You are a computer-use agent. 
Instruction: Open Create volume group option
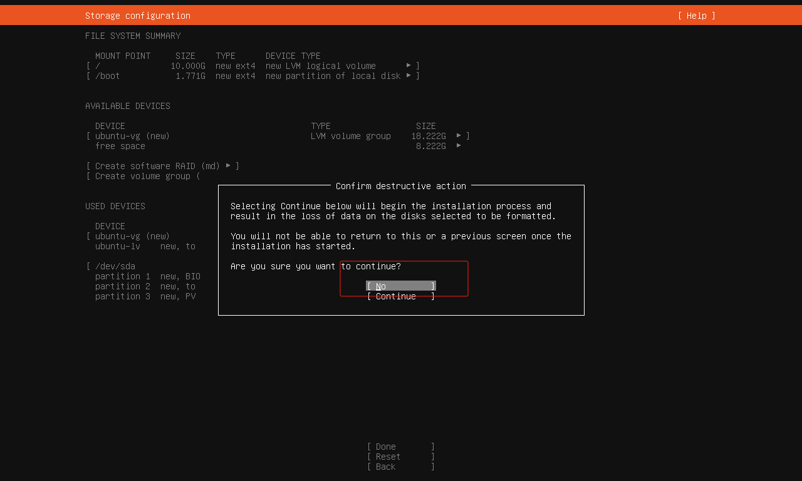pos(143,176)
